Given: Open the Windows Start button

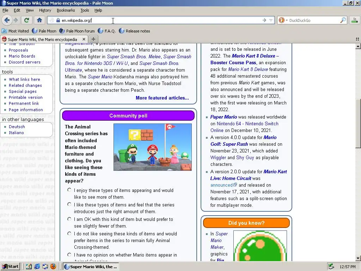Looking at the screenshot, I should coord(10,266).
